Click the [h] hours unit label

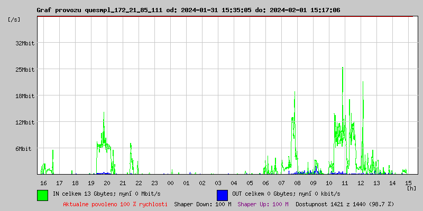coord(411,188)
